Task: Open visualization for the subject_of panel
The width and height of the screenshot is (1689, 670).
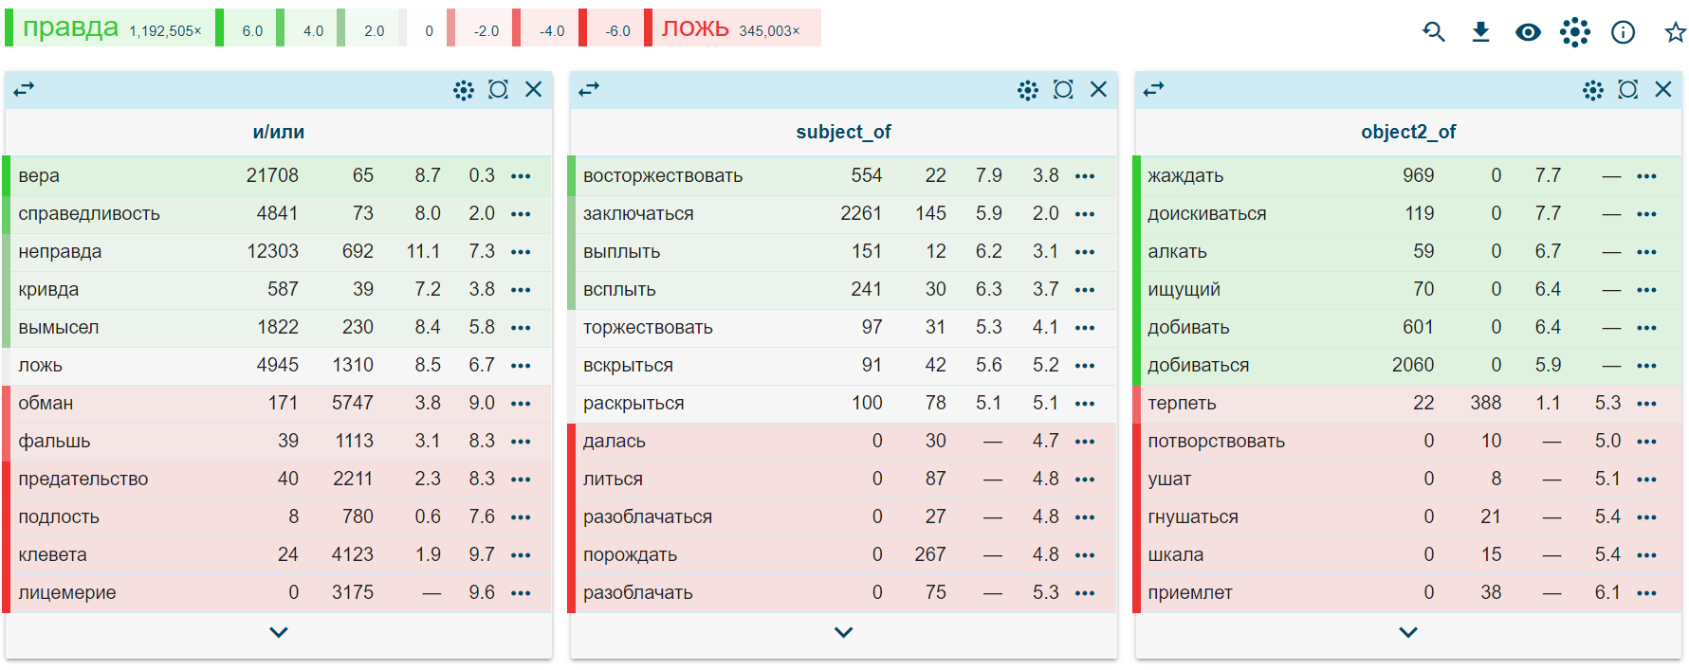Action: click(x=1028, y=90)
